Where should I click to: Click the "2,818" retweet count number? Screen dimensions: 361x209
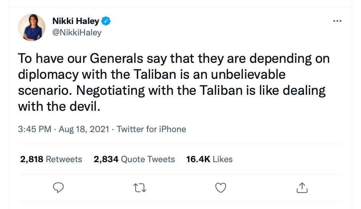[x=31, y=159]
